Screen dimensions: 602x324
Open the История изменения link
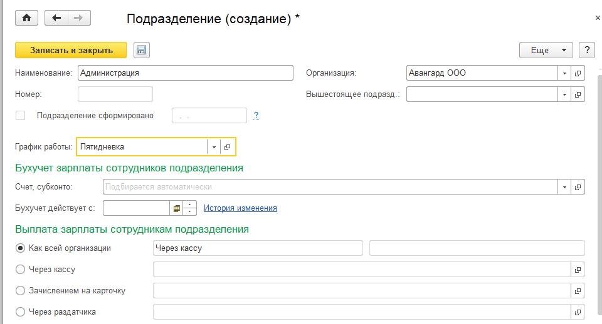(240, 208)
